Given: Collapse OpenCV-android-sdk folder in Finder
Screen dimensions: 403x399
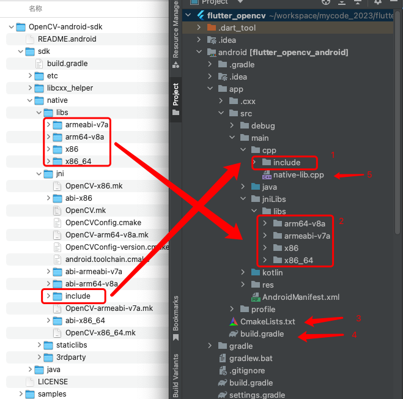Looking at the screenshot, I should pos(11,27).
